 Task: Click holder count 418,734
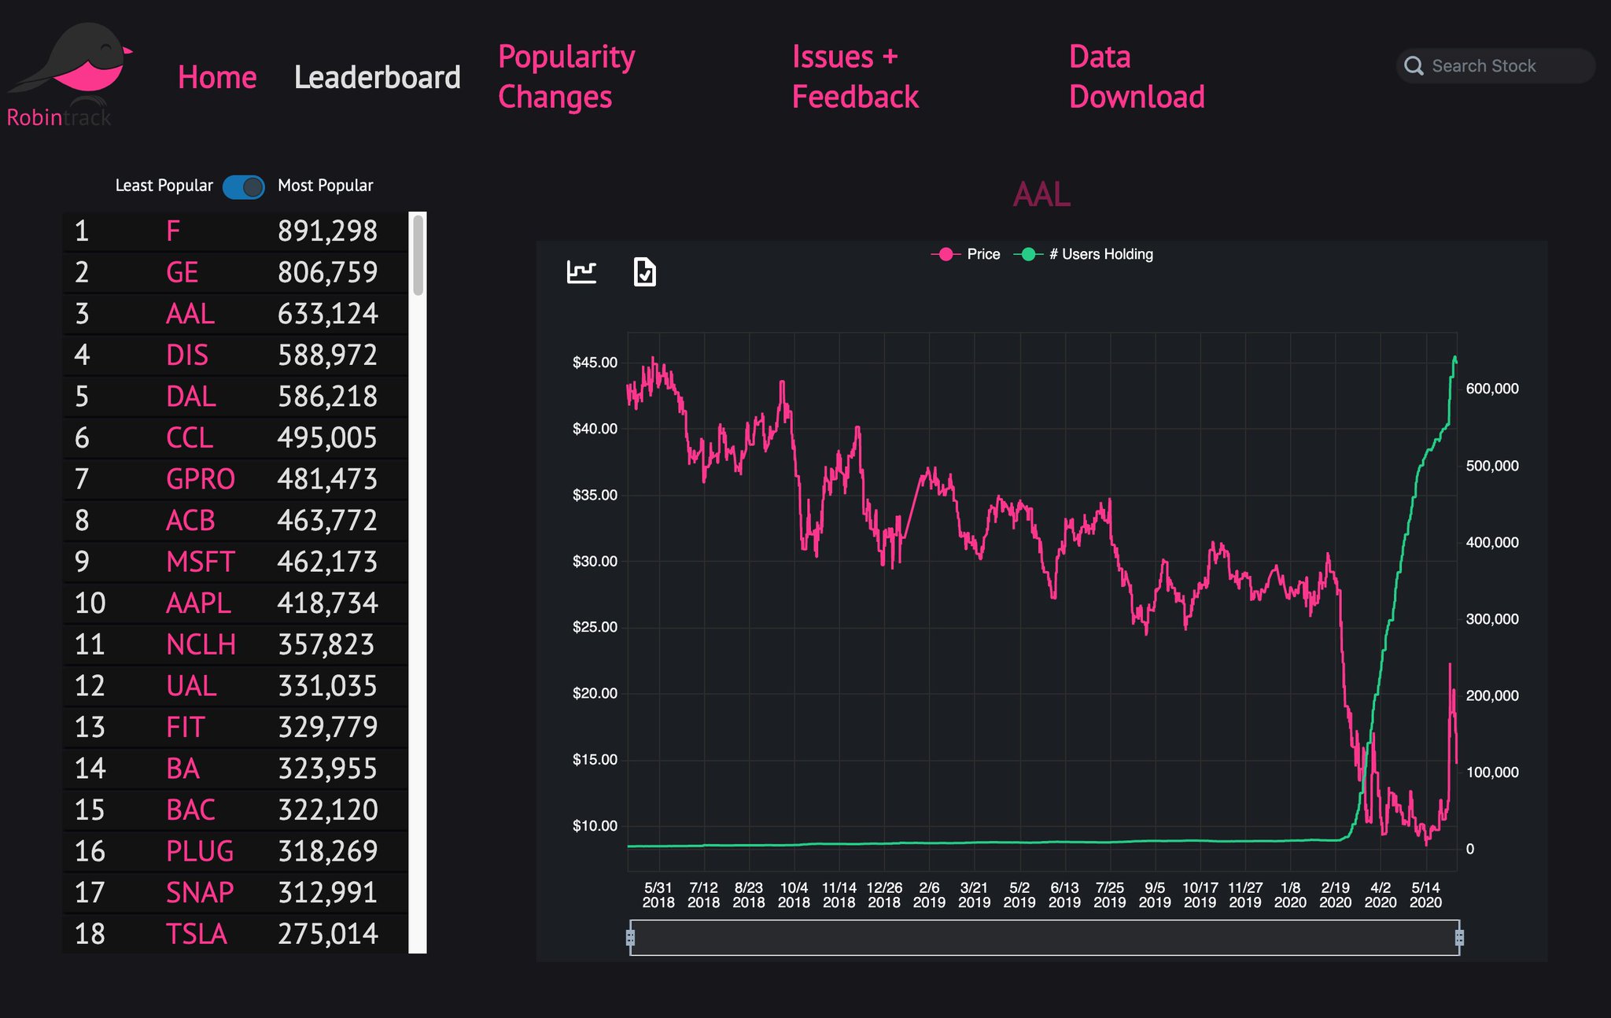[x=327, y=603]
